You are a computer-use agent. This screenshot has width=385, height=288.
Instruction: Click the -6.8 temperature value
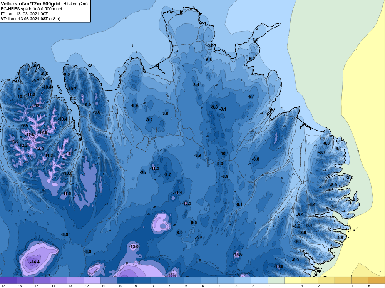click(208, 60)
